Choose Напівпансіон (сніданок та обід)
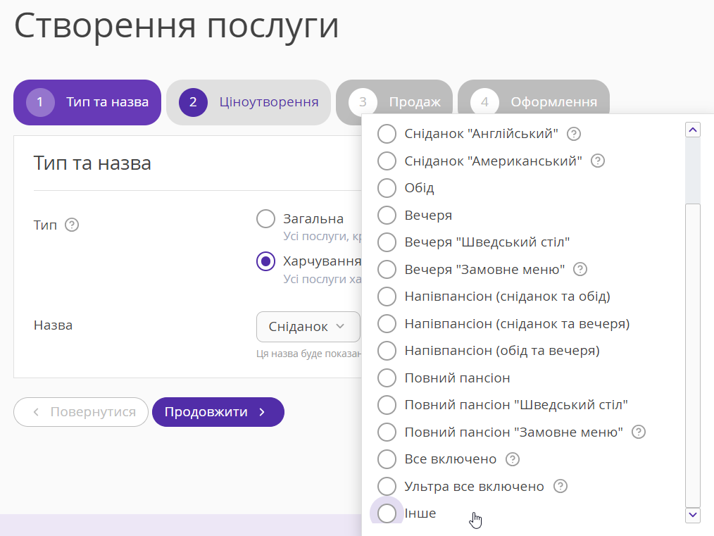The width and height of the screenshot is (714, 536). point(387,297)
